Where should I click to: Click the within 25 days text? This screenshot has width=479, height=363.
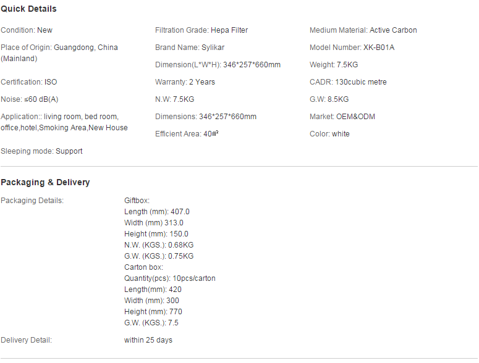click(148, 340)
